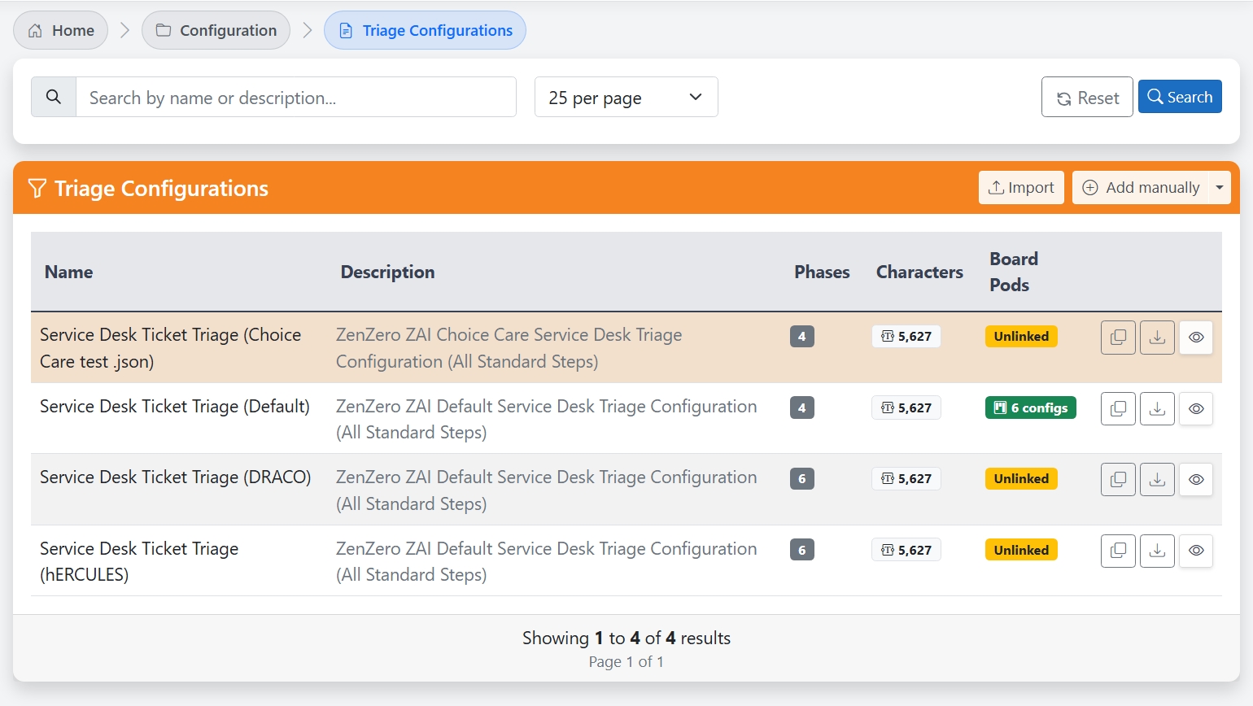Go to the Configuration breadcrumb
The width and height of the screenshot is (1253, 706).
[216, 30]
